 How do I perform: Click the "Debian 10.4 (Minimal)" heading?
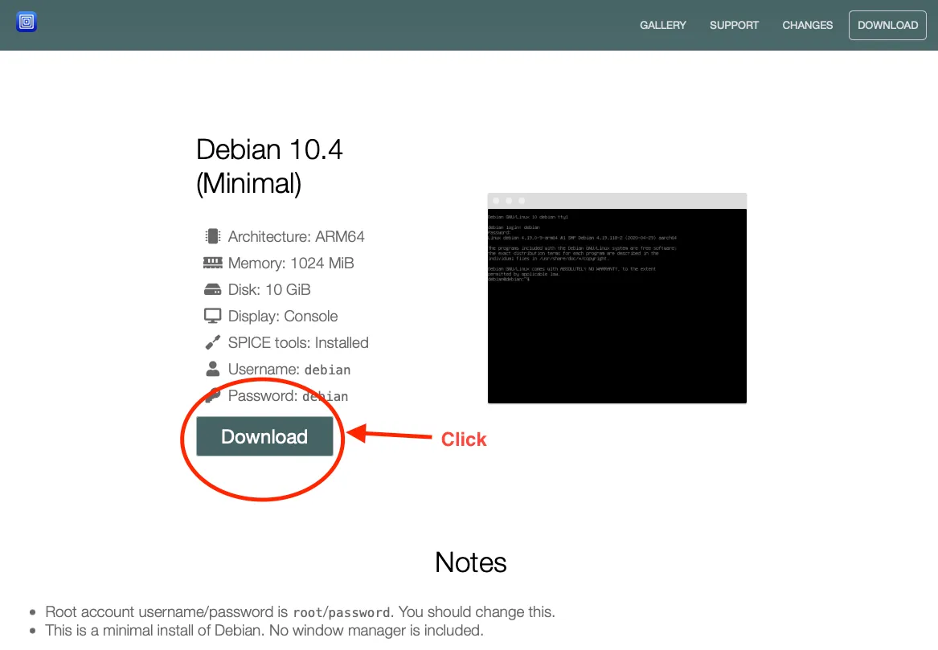coord(269,166)
